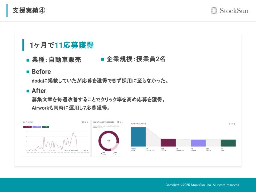This screenshot has height=192, width=256.
Task: Toggle the green series filter pill
Action: coord(46,127)
